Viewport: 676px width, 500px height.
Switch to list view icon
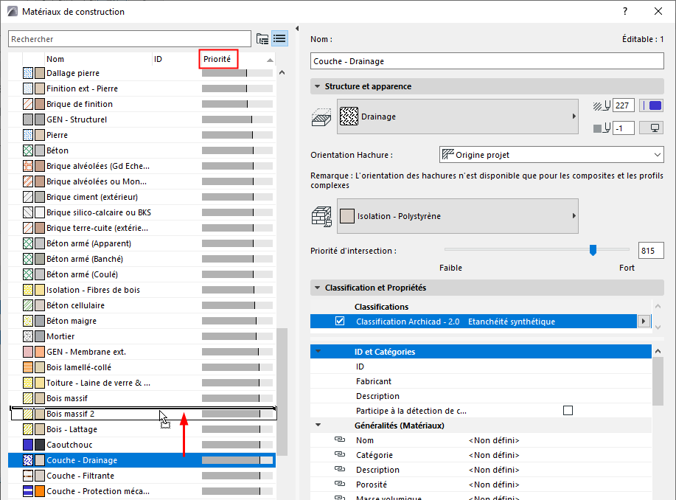click(280, 39)
